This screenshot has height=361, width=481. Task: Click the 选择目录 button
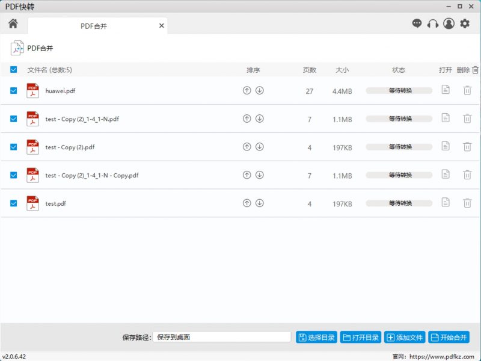coord(316,338)
